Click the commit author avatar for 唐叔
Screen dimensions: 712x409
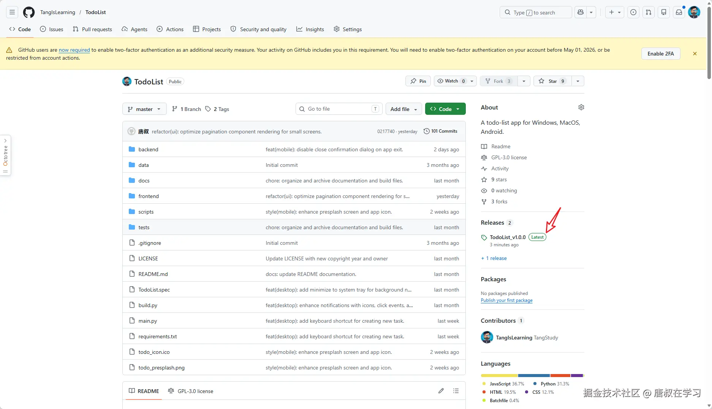[x=131, y=131]
